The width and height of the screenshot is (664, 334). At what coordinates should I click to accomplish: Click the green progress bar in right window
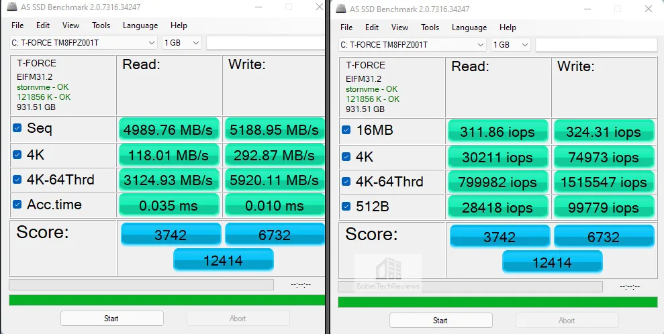point(497,302)
